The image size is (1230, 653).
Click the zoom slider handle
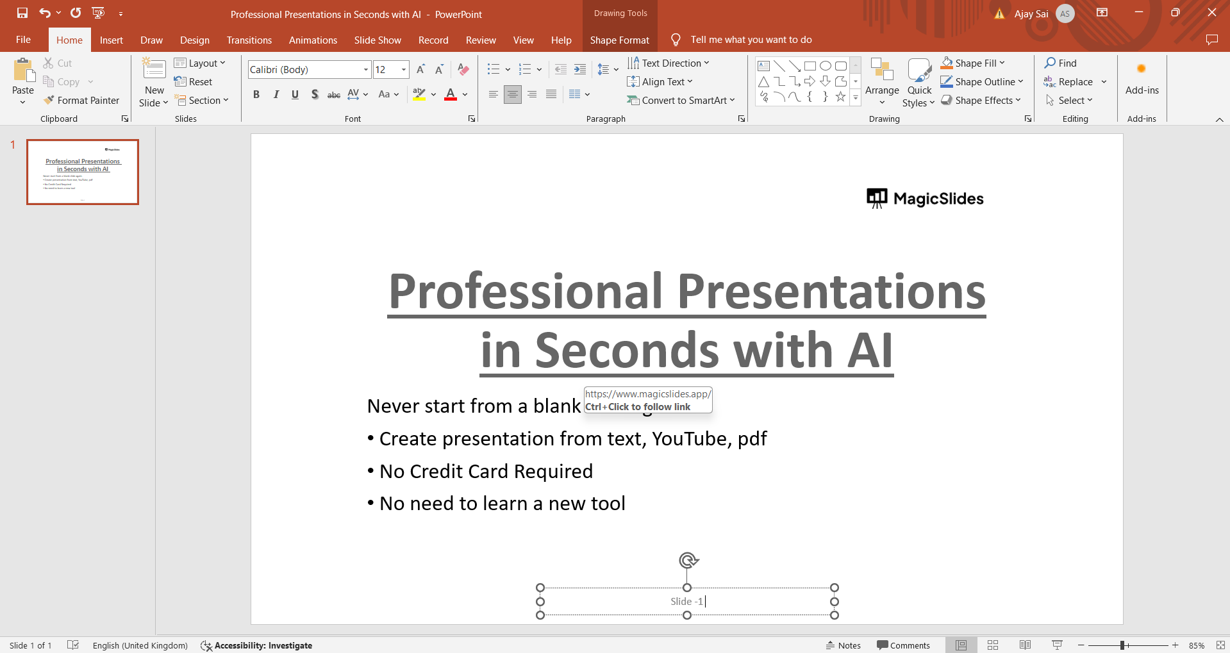pyautogui.click(x=1122, y=645)
